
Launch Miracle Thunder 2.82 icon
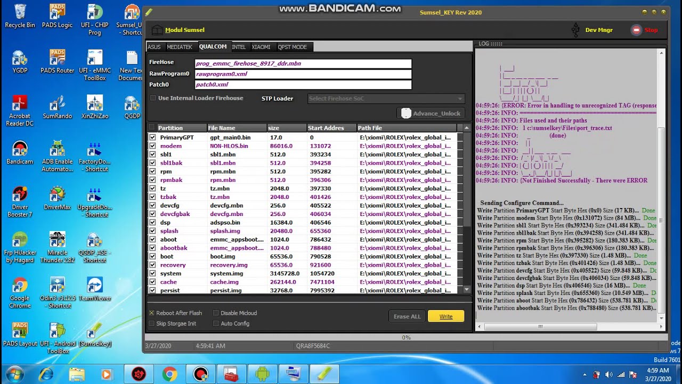(57, 247)
